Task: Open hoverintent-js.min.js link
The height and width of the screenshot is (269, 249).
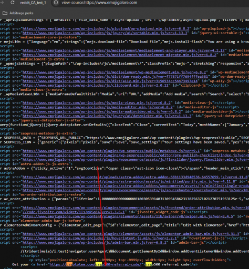Action: [100, 239]
